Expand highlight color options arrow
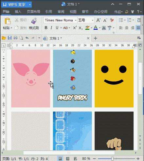The height and width of the screenshot is (161, 144). 91,28
